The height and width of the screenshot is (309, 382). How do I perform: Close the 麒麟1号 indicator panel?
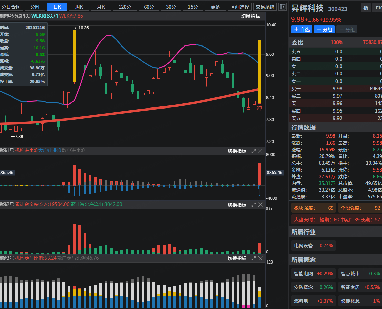click(260, 151)
